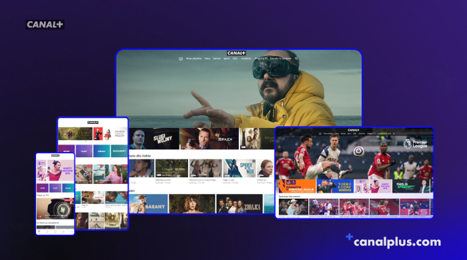Click CANAL+ logo on desktop screen

(236, 53)
